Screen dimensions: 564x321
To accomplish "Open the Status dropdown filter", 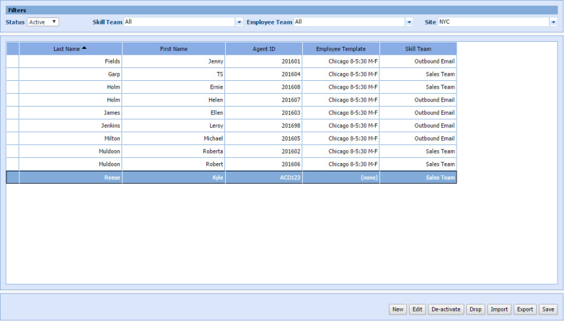I will (43, 22).
